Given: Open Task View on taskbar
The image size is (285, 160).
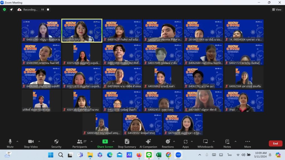Looking at the screenshot, I should tap(70, 155).
